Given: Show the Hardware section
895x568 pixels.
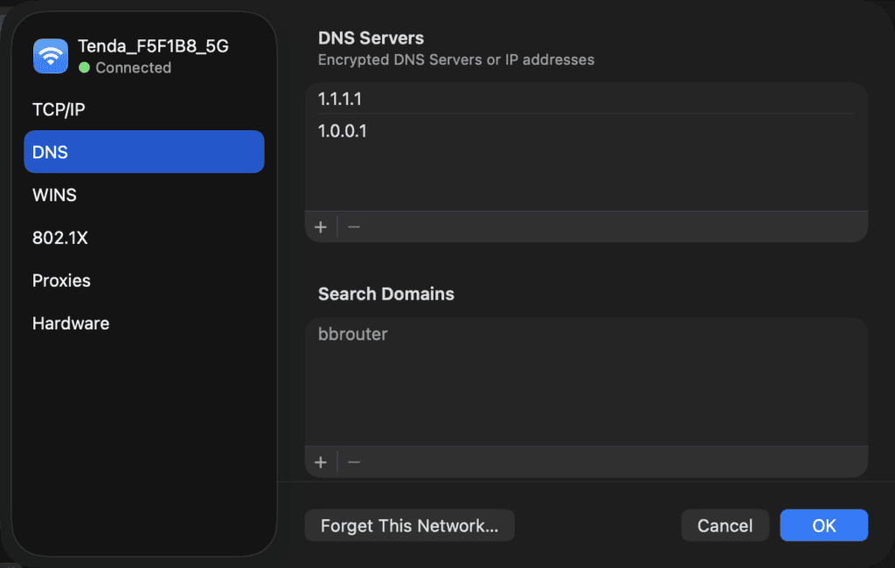Looking at the screenshot, I should pos(144,323).
